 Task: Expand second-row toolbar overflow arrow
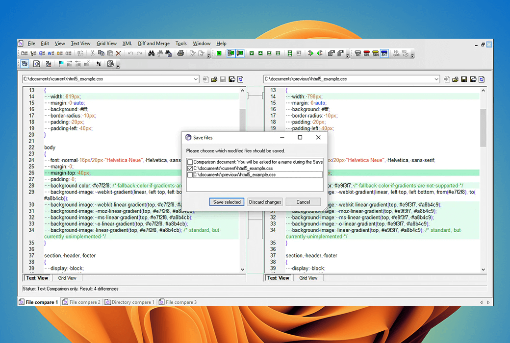click(118, 66)
